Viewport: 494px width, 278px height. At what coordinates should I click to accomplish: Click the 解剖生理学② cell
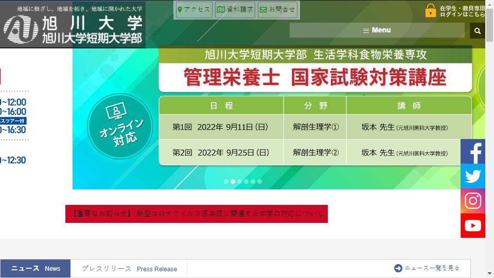315,152
